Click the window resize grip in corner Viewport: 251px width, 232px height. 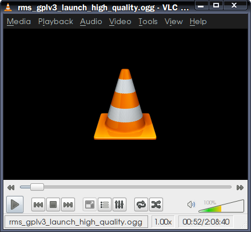coord(244,225)
